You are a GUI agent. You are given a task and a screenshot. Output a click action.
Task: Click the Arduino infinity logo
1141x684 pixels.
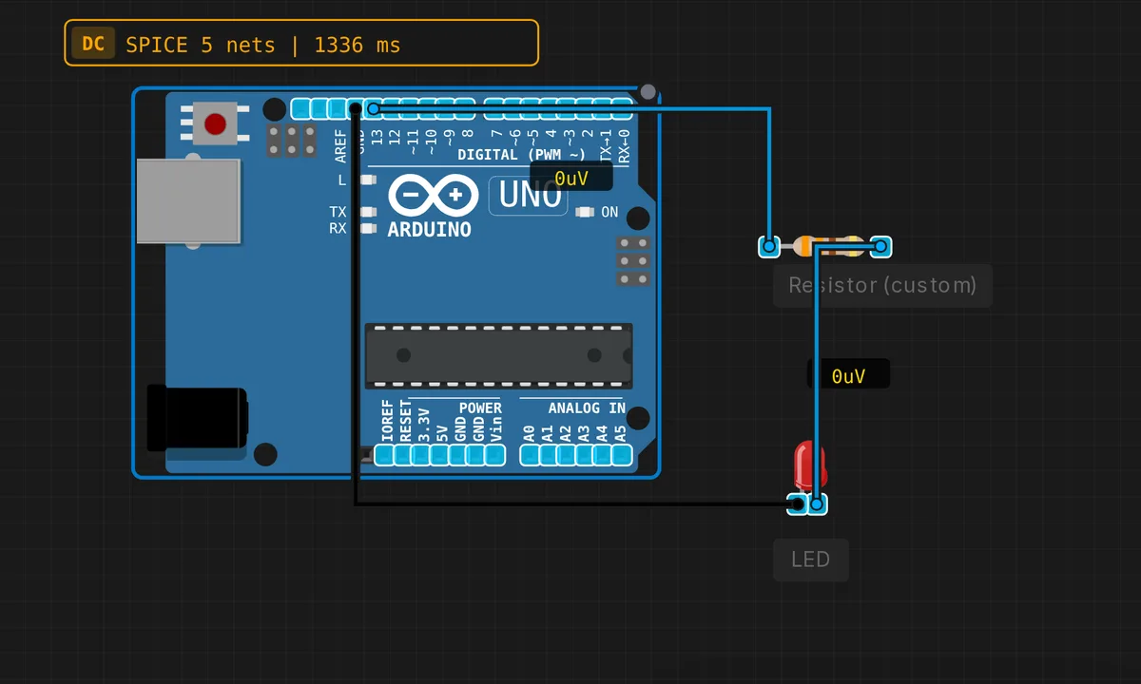pyautogui.click(x=433, y=196)
